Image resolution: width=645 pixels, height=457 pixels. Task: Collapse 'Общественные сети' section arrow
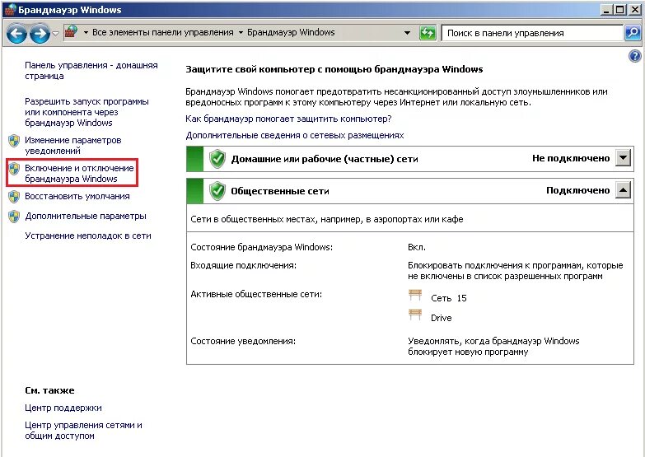(624, 190)
